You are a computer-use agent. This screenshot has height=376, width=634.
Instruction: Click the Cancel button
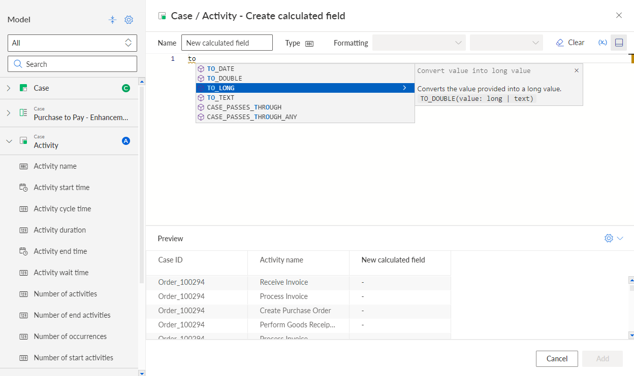pyautogui.click(x=557, y=359)
